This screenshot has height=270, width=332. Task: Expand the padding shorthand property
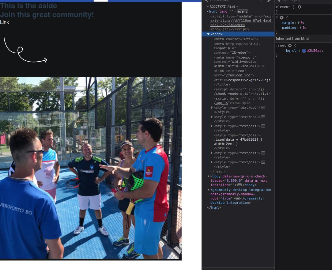[300, 28]
